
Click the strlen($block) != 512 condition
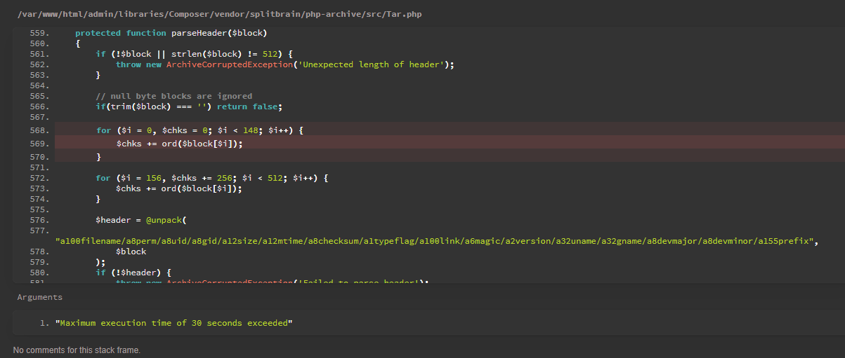click(x=235, y=54)
